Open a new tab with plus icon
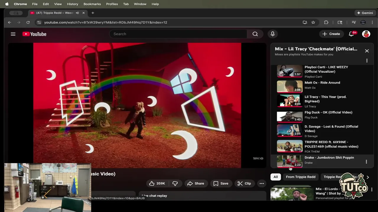 click(93, 13)
